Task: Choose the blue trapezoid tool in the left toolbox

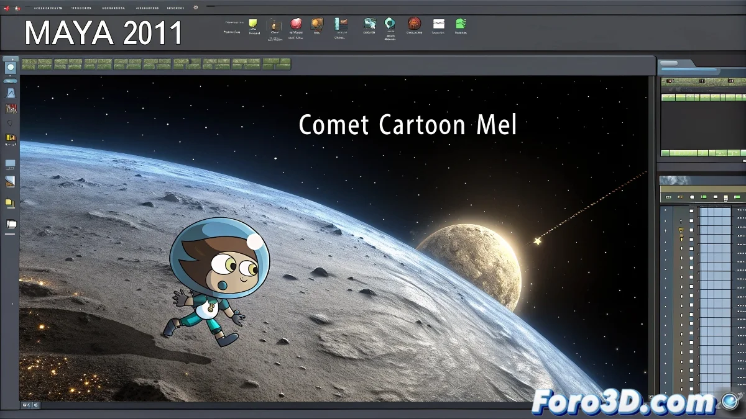Action: (11, 93)
